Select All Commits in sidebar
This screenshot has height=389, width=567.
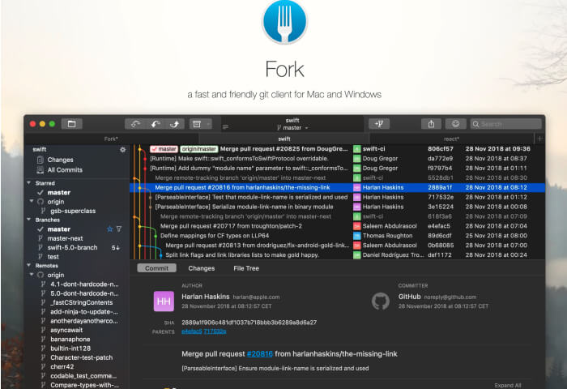tap(65, 169)
